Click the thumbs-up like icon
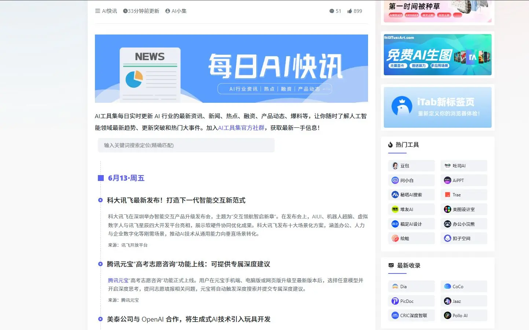 click(x=350, y=11)
